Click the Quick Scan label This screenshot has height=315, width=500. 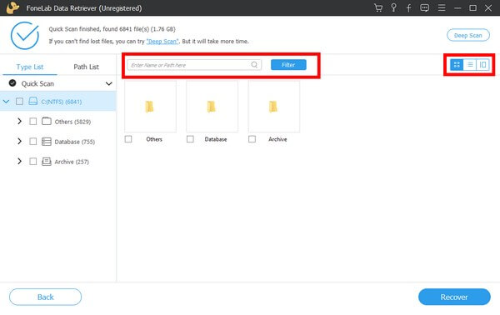coord(37,83)
